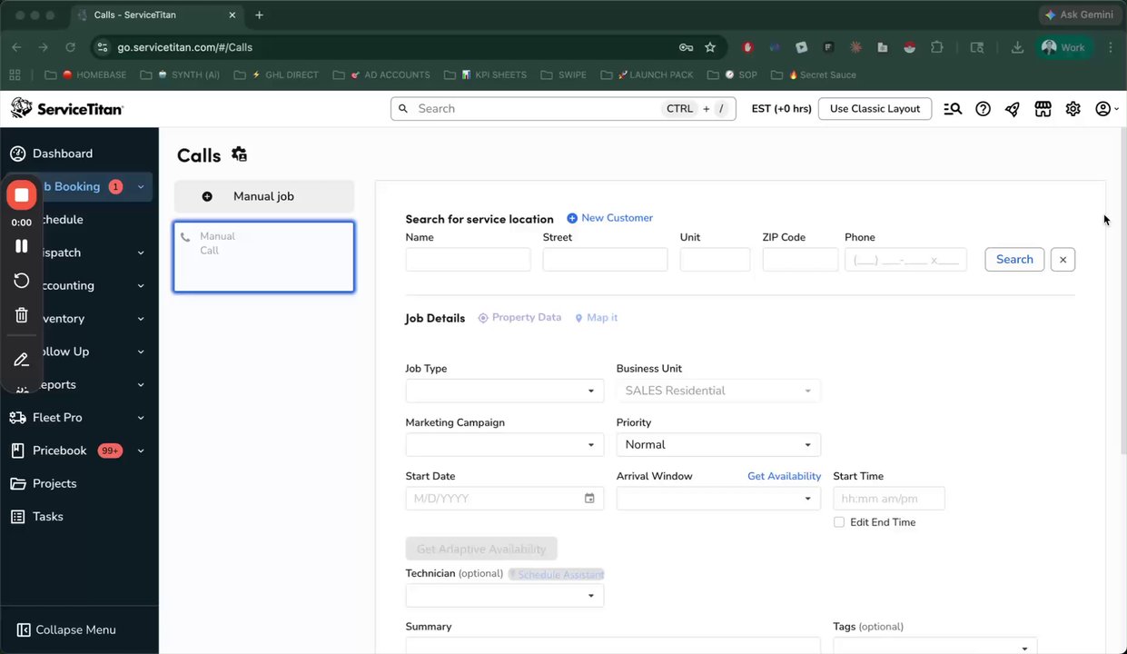This screenshot has width=1127, height=654.
Task: Click the rocket icon in the top bar
Action: pyautogui.click(x=1013, y=109)
